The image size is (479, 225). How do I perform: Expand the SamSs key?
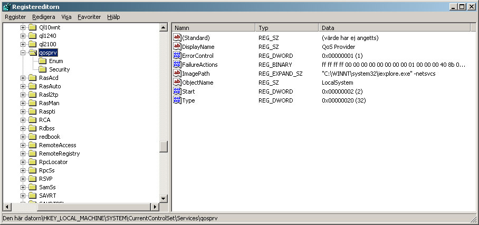(23, 187)
